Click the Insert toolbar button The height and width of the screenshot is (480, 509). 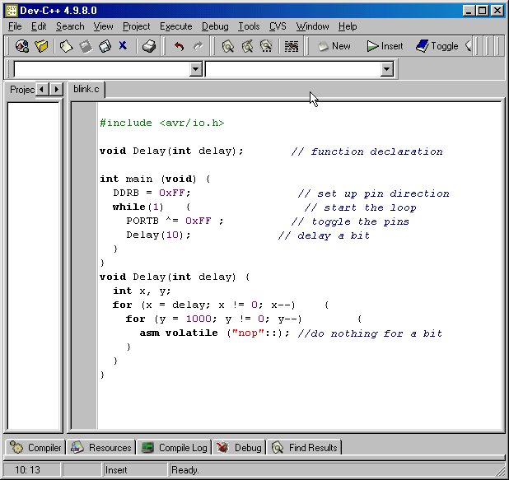pyautogui.click(x=385, y=46)
